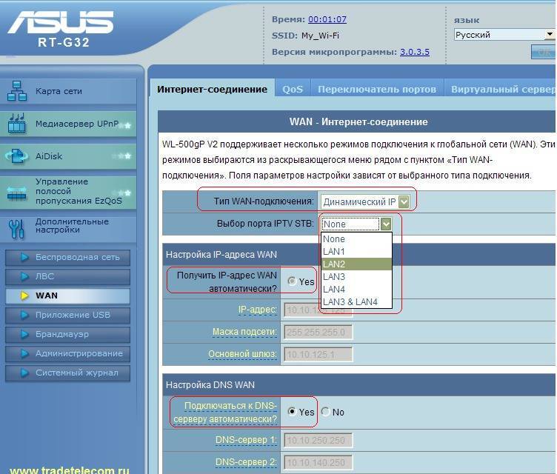The width and height of the screenshot is (557, 474).
Task: Open the network map icon
Action: [x=17, y=91]
